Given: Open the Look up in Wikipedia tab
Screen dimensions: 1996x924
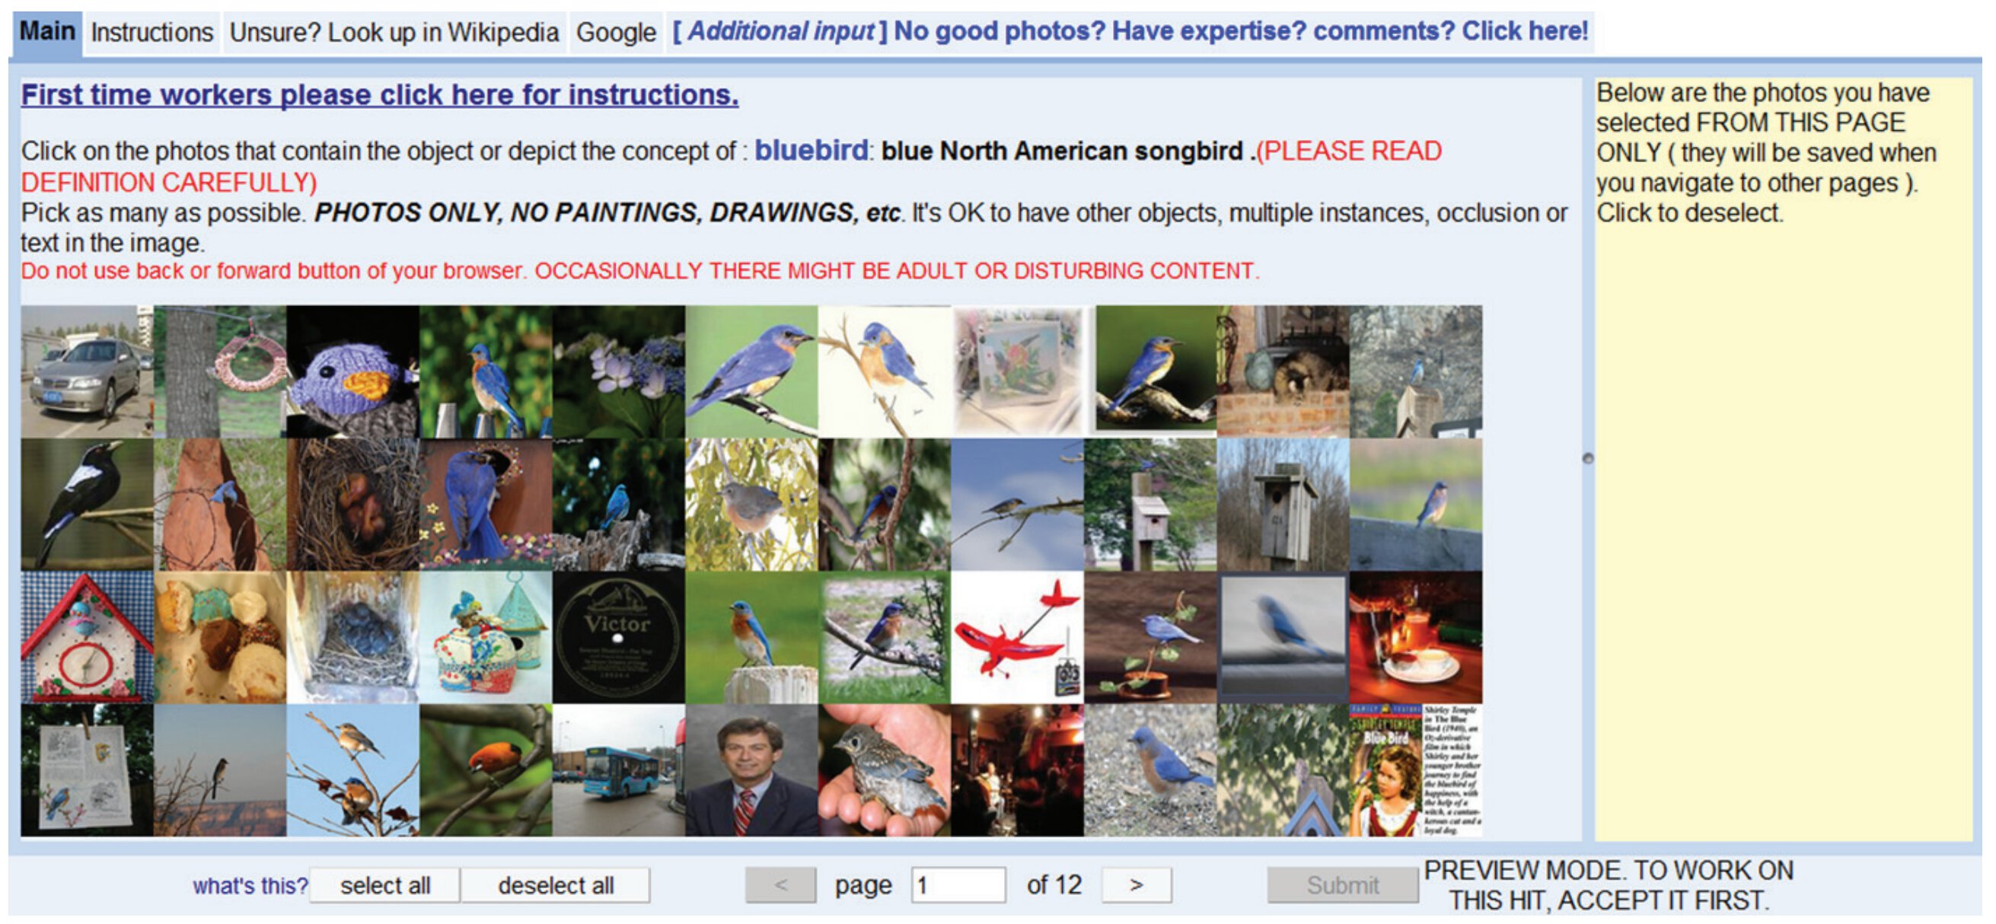Looking at the screenshot, I should point(394,33).
